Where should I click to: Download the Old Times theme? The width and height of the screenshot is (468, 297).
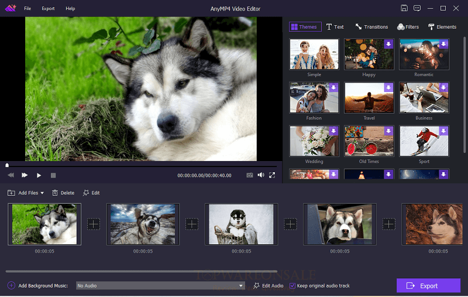388,131
